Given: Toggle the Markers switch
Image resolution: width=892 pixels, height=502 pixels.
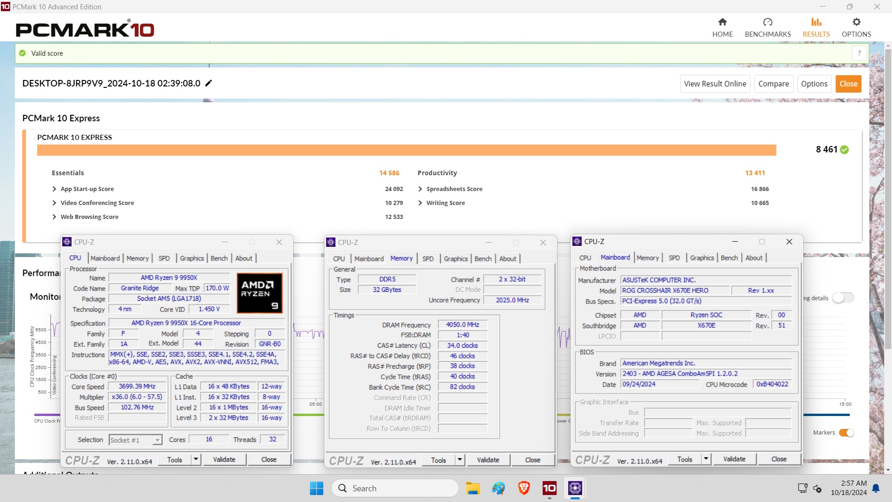Looking at the screenshot, I should (x=846, y=433).
